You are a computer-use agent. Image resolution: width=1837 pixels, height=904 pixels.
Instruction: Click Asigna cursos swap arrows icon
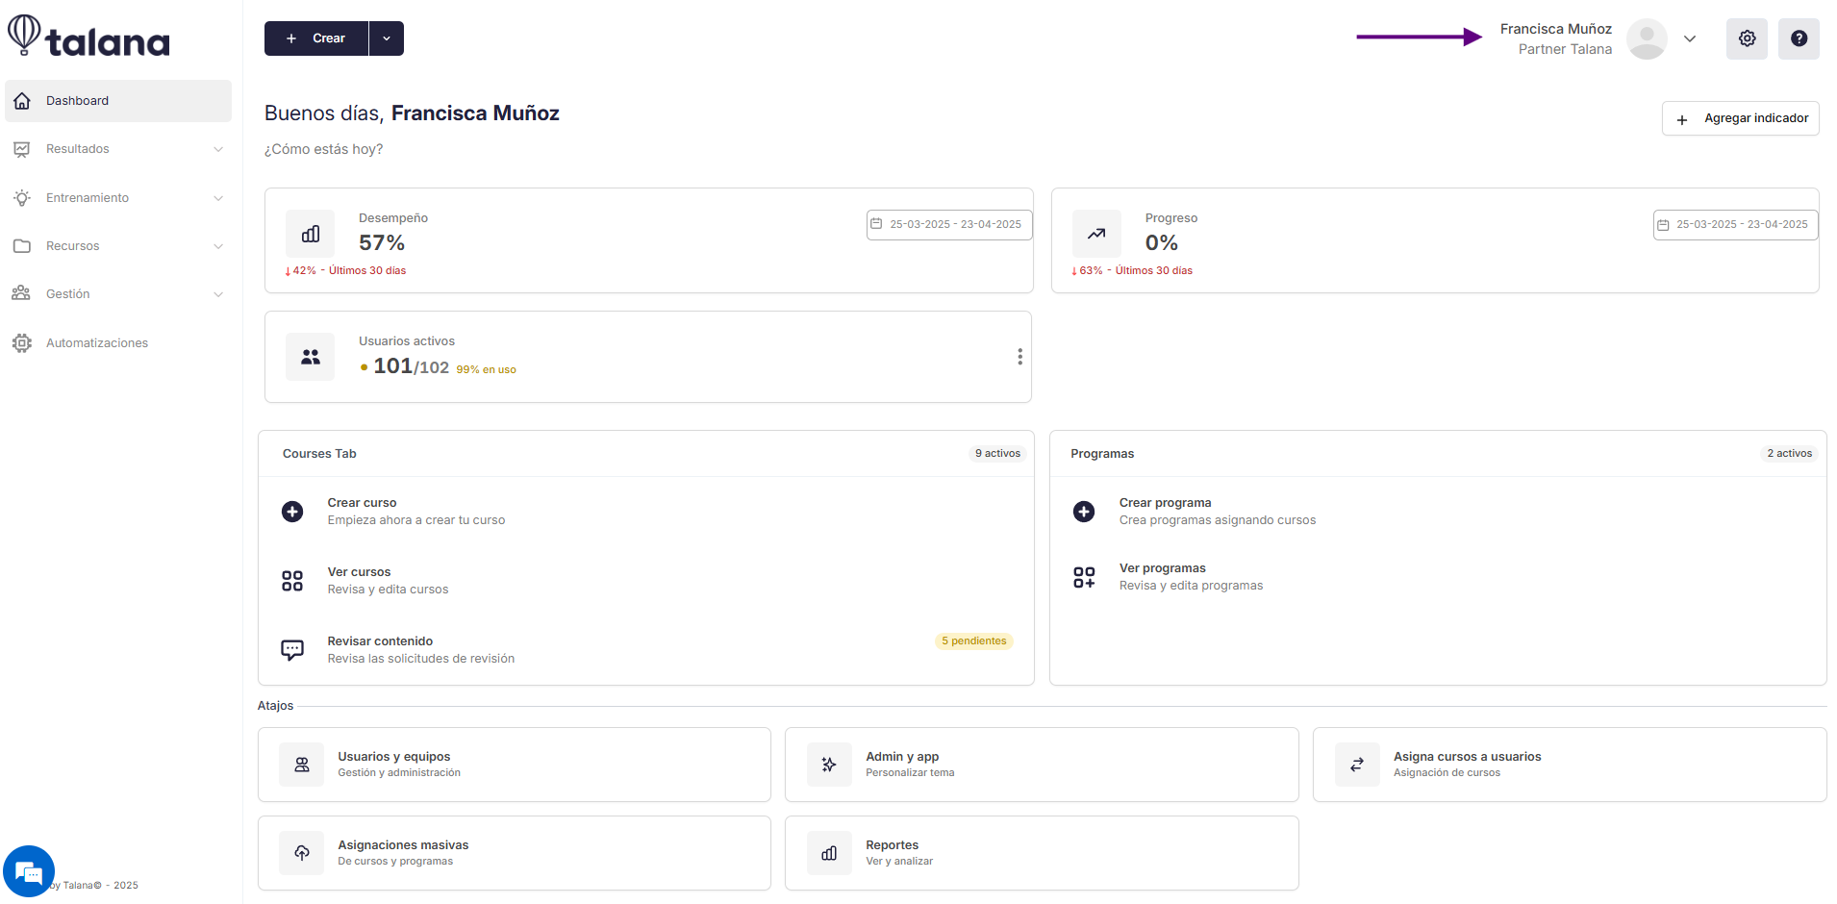point(1357,765)
